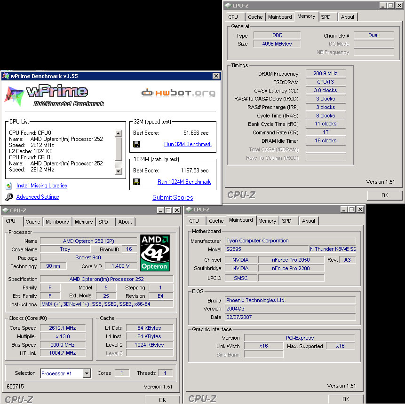Screen dimensions: 405x404
Task: Click the save floppy icon for 1024M score
Action: (x=136, y=182)
